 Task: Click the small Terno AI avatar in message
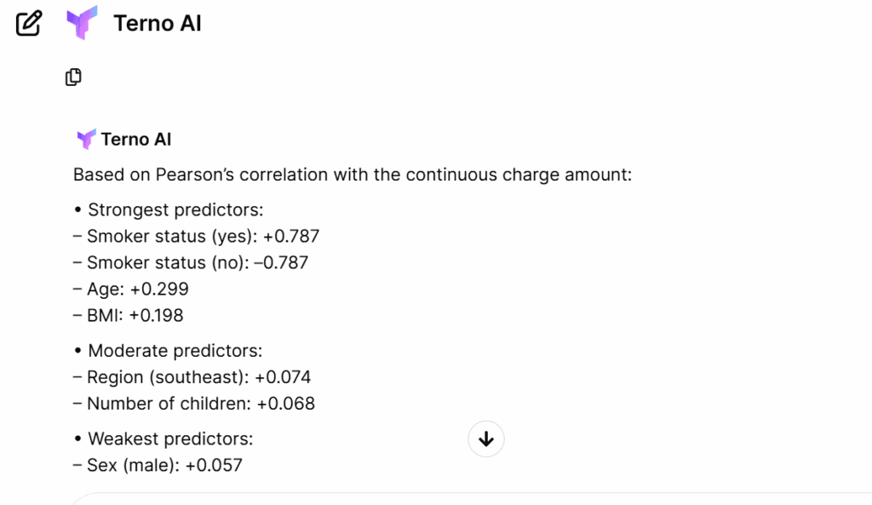click(86, 140)
